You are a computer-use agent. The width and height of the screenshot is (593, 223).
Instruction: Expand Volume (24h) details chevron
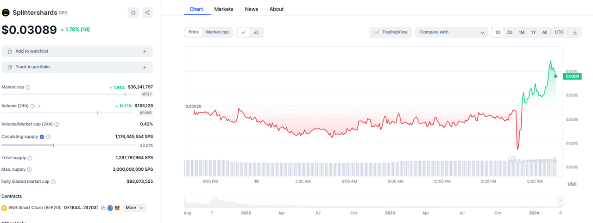(39, 106)
